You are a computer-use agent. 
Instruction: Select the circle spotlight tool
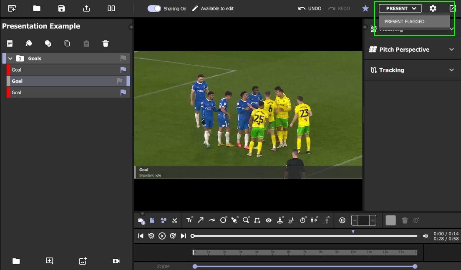coord(224,220)
